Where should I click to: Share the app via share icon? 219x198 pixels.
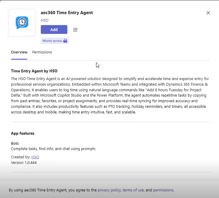coord(75,30)
